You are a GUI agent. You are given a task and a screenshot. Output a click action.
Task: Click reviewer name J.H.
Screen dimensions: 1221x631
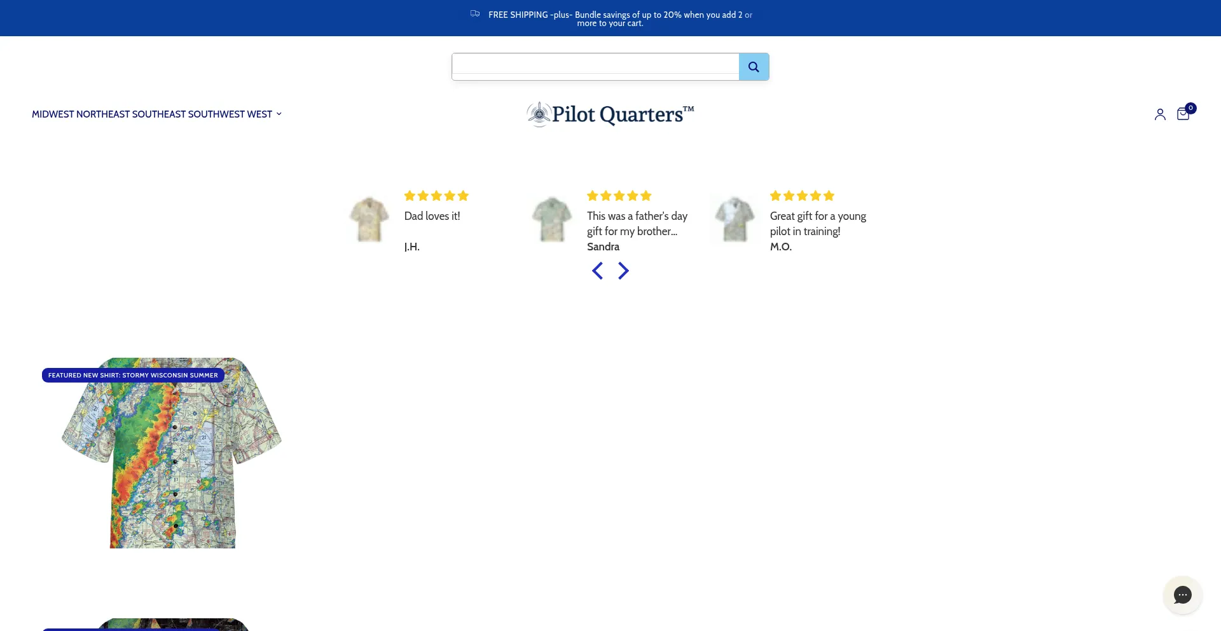(x=411, y=247)
